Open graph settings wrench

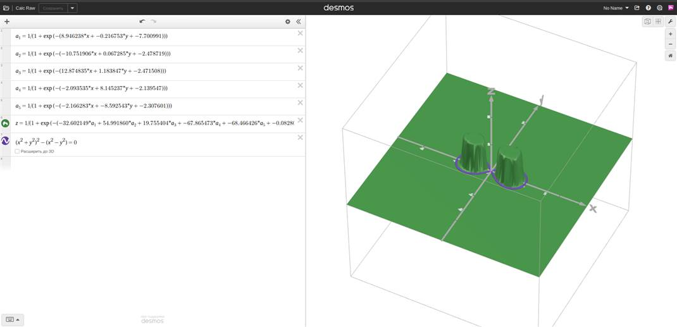tap(670, 22)
